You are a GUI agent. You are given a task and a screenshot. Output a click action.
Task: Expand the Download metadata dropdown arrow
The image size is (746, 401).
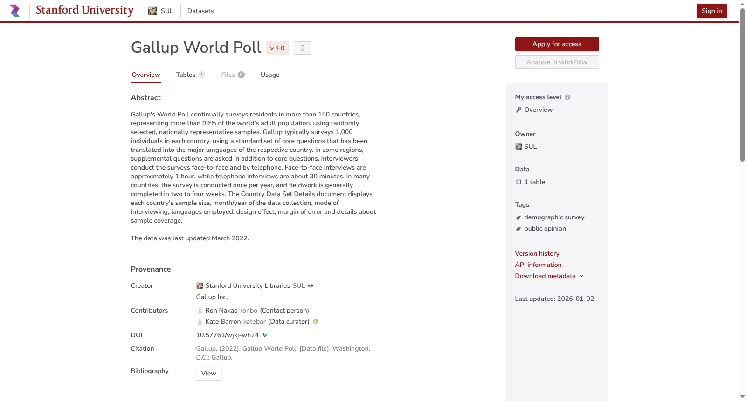[x=581, y=276]
